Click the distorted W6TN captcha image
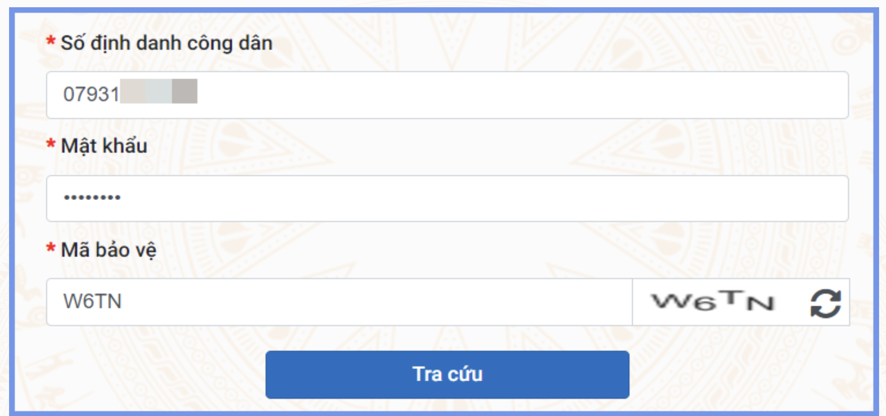886x416 pixels. click(713, 302)
